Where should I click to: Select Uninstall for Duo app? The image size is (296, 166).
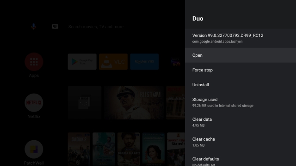(x=240, y=85)
